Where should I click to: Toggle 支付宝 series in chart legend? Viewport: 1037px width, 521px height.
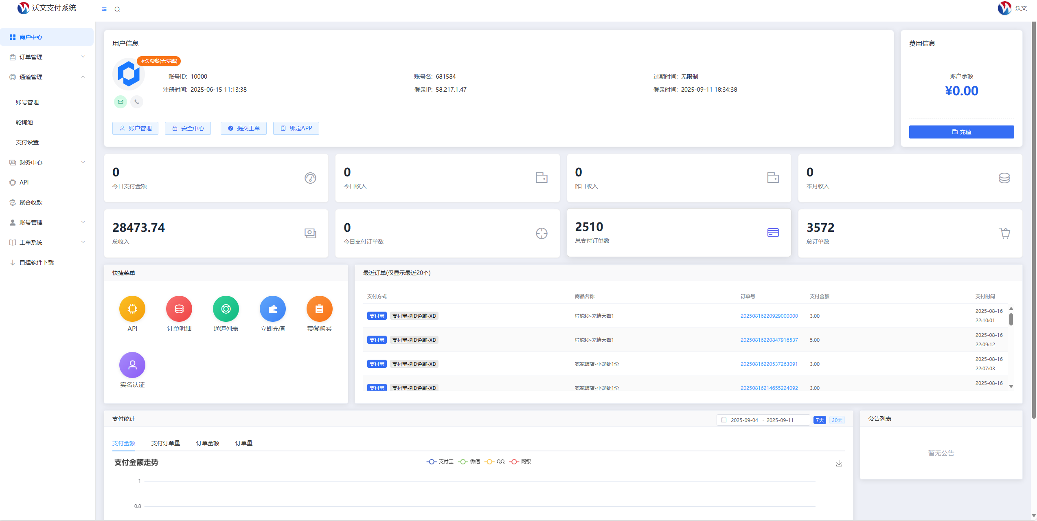(440, 462)
